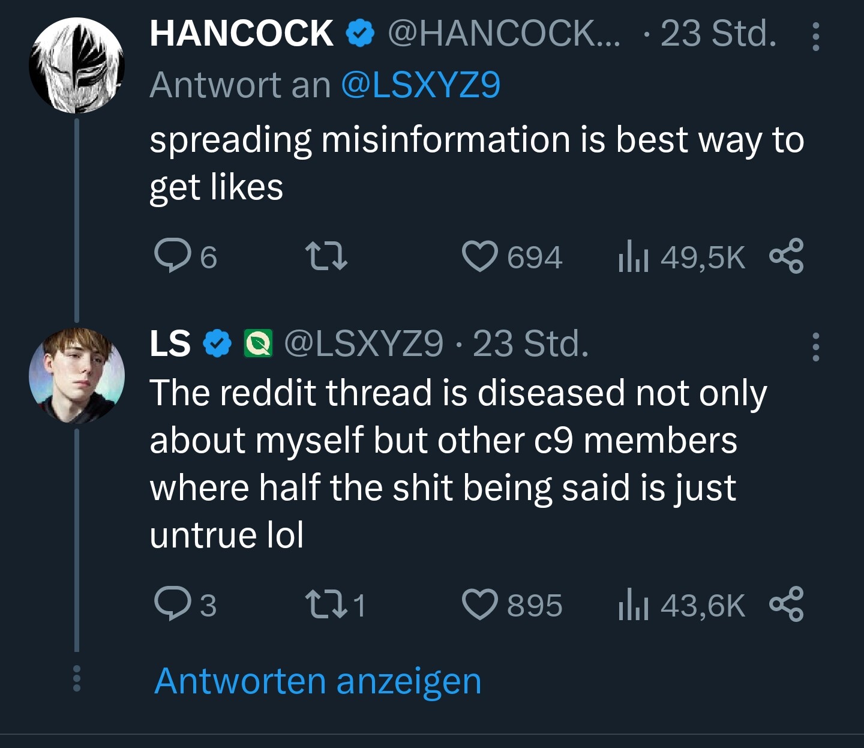Click HANCOCK's blue verified badge

360,34
